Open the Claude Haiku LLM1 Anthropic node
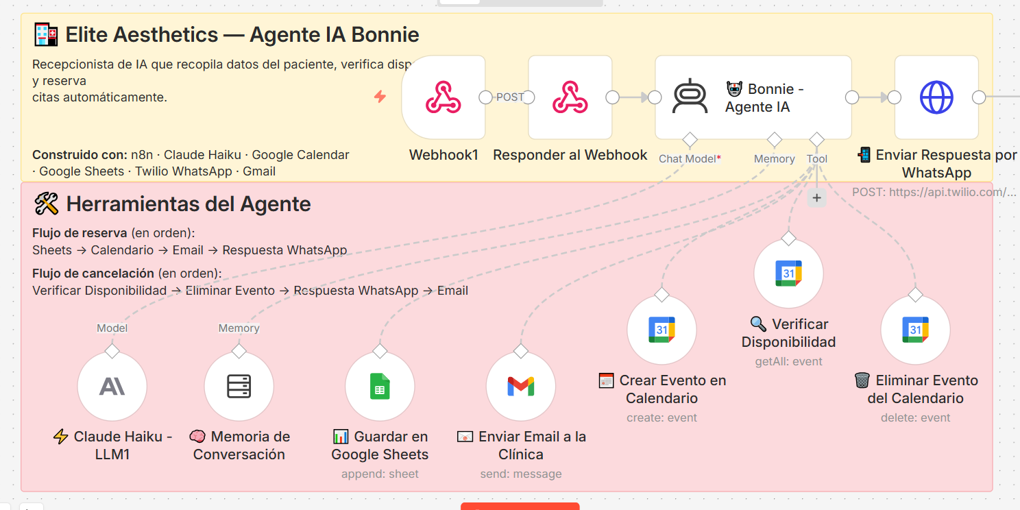1020x510 pixels. [x=112, y=387]
